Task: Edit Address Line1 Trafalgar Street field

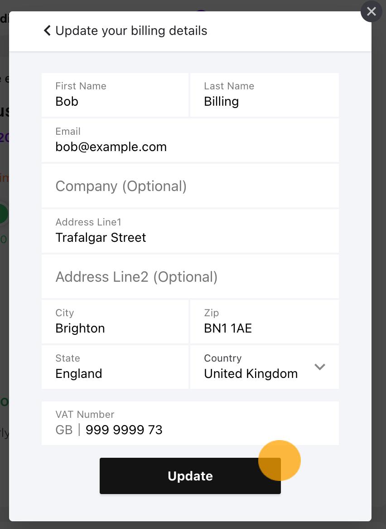Action: click(x=190, y=231)
